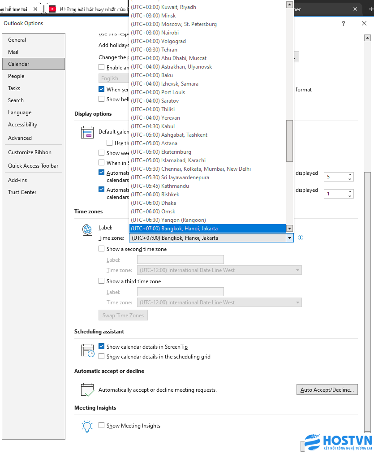Open the English language dropdown

click(x=114, y=78)
